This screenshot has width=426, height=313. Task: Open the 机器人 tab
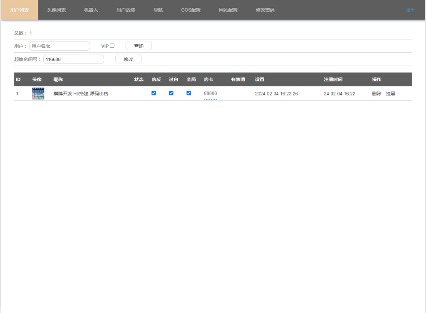pyautogui.click(x=91, y=10)
